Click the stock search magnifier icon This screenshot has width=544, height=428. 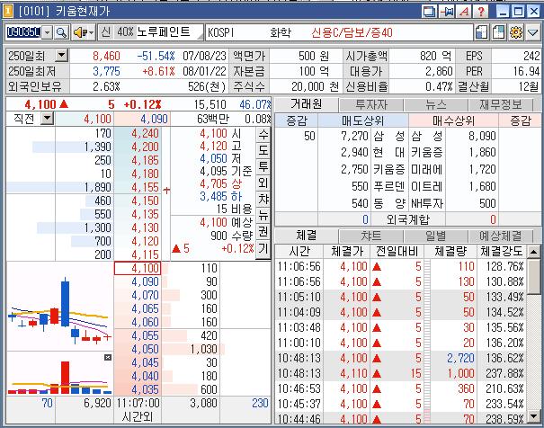(61, 32)
